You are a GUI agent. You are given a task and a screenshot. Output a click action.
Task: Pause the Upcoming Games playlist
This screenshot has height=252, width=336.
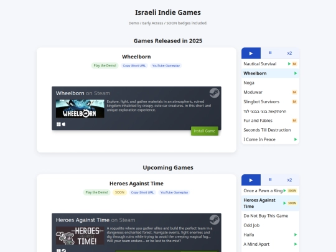270,180
